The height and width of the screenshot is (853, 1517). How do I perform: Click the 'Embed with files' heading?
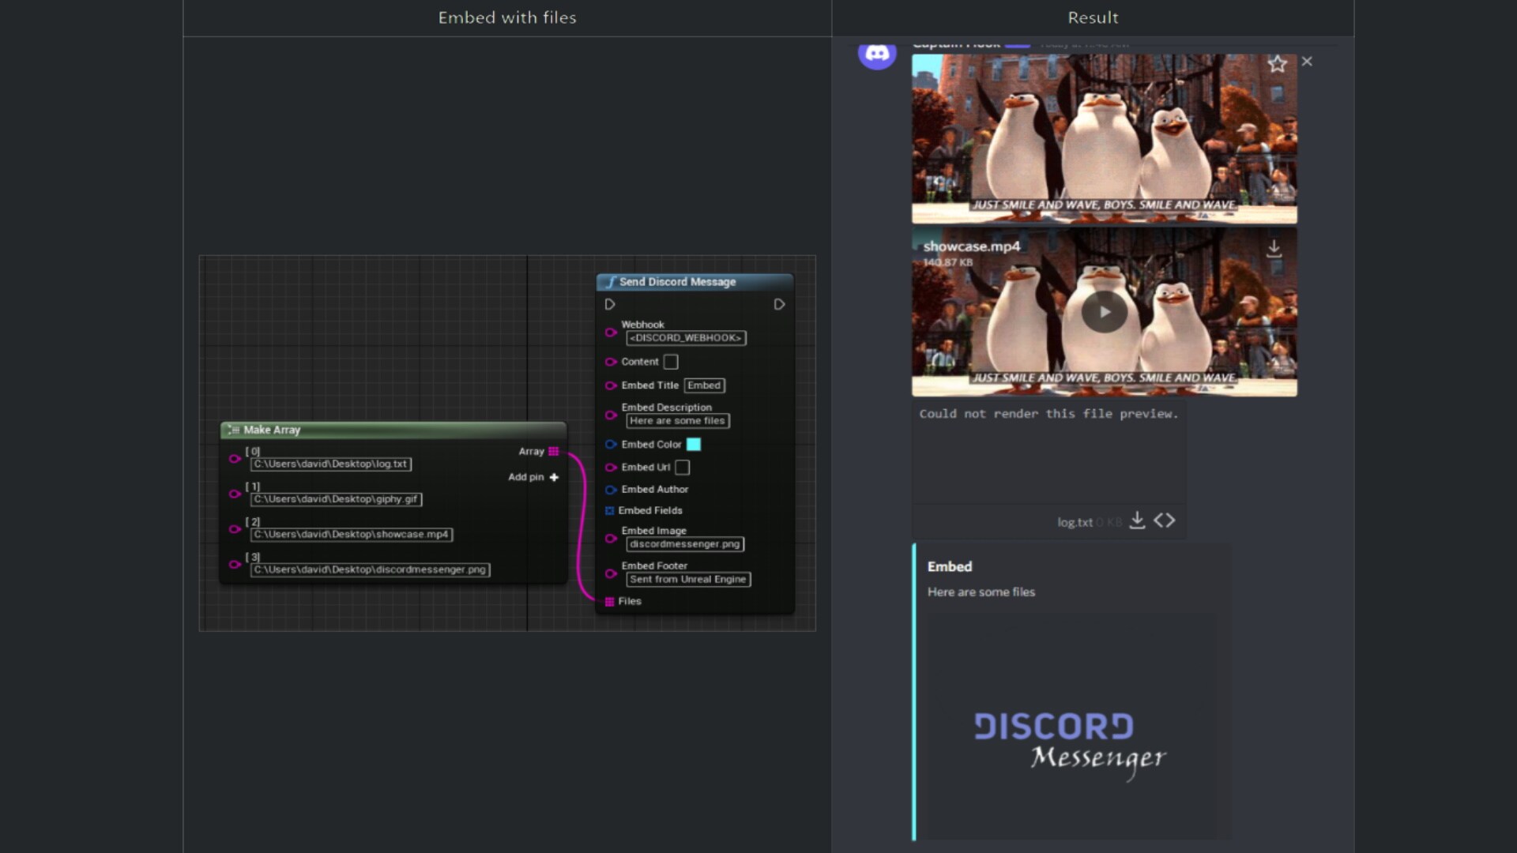tap(507, 17)
